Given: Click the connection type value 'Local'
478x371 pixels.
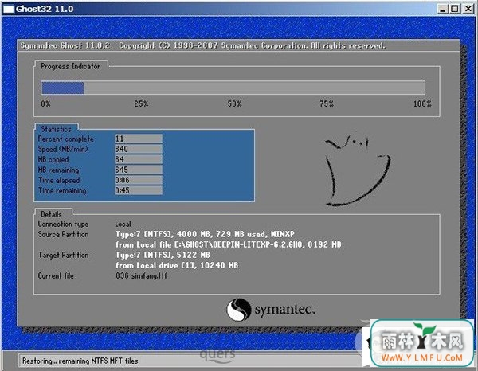Looking at the screenshot, I should tap(123, 224).
